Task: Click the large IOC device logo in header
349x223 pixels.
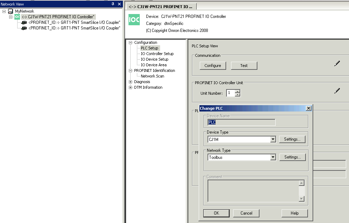Action: coord(134,20)
